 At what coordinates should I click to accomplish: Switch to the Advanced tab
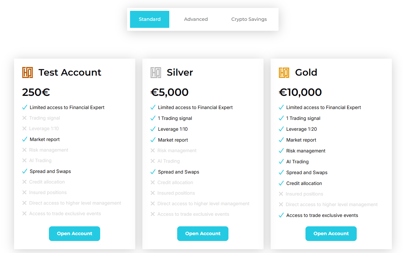pyautogui.click(x=196, y=19)
